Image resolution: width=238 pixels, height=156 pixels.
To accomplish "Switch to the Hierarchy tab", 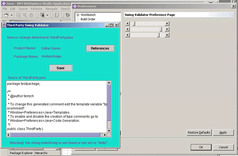I will click(x=41, y=153).
